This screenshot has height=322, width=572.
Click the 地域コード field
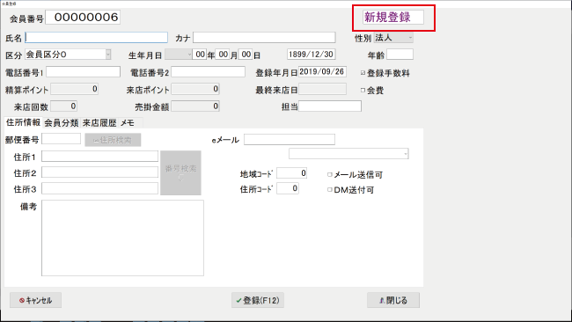(292, 172)
